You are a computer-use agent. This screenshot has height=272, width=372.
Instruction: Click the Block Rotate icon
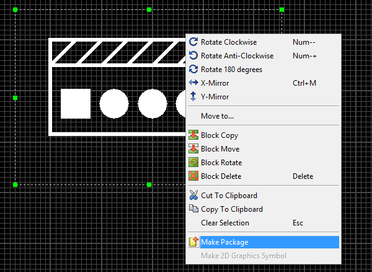193,163
